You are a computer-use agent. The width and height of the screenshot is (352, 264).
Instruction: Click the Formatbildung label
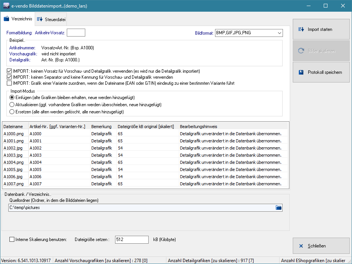19,33
